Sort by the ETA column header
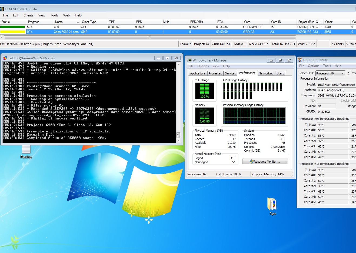 coord(229,22)
